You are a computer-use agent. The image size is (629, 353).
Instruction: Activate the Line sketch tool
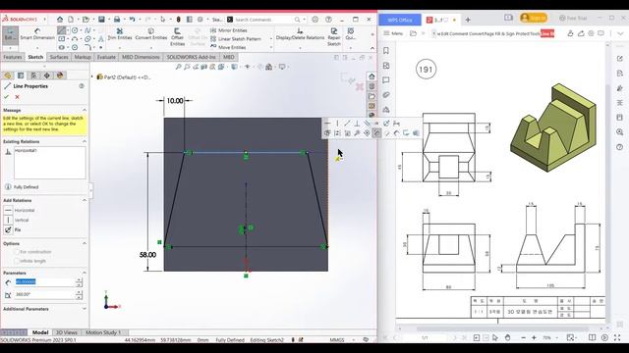[x=61, y=30]
